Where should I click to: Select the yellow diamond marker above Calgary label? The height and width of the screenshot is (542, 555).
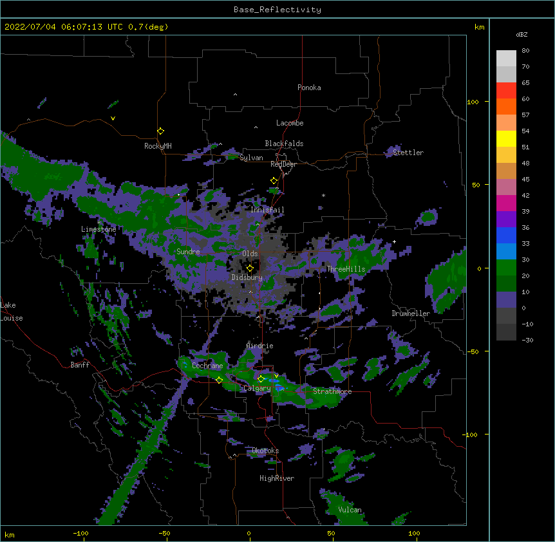point(261,379)
